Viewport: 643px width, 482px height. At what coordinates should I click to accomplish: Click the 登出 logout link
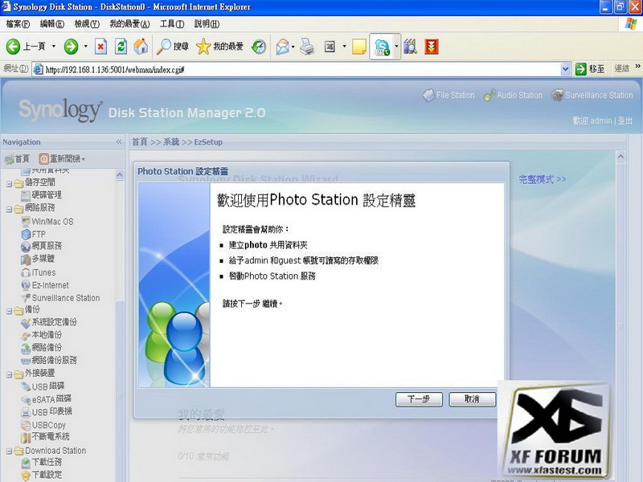click(625, 120)
